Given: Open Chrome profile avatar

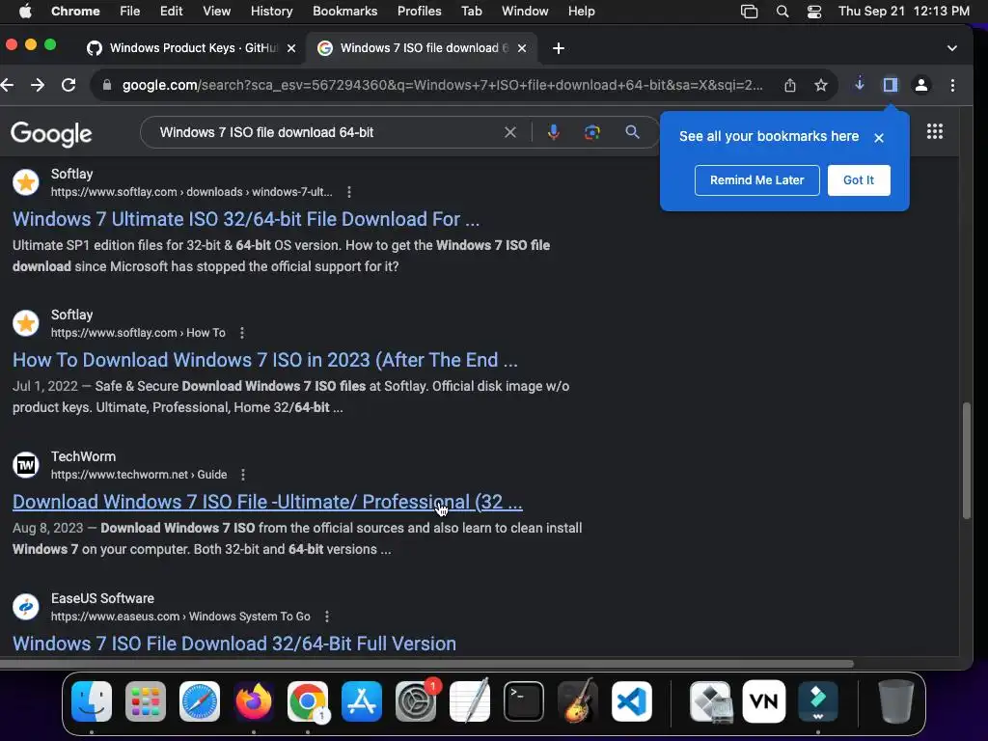Looking at the screenshot, I should 921,85.
